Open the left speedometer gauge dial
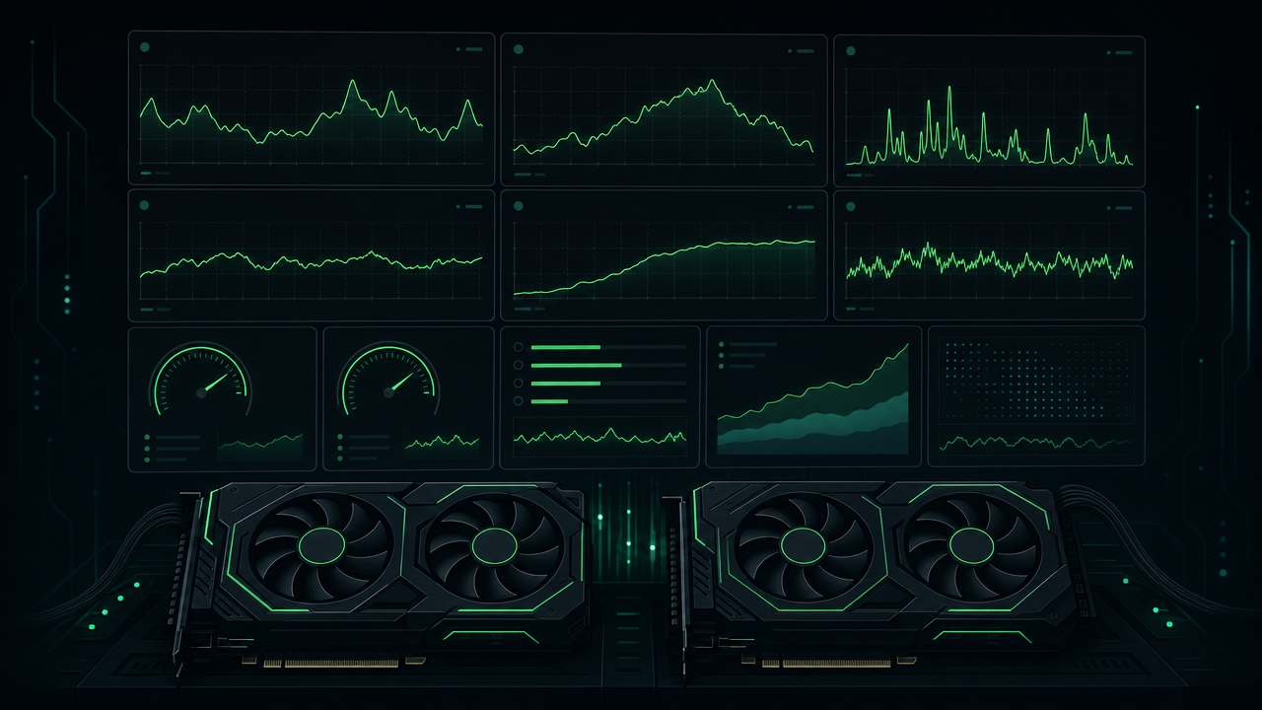 201,380
